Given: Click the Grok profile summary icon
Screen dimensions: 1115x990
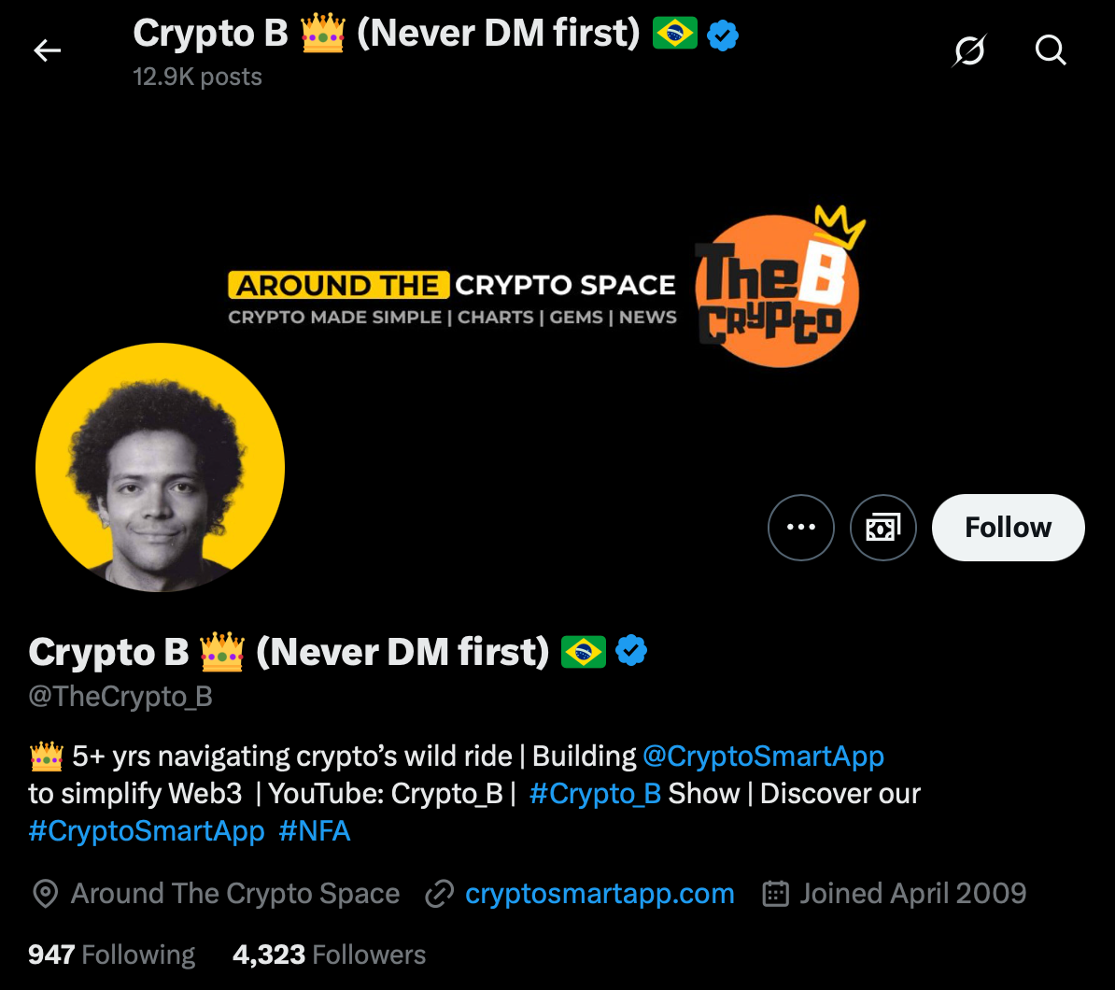Looking at the screenshot, I should click(x=968, y=50).
